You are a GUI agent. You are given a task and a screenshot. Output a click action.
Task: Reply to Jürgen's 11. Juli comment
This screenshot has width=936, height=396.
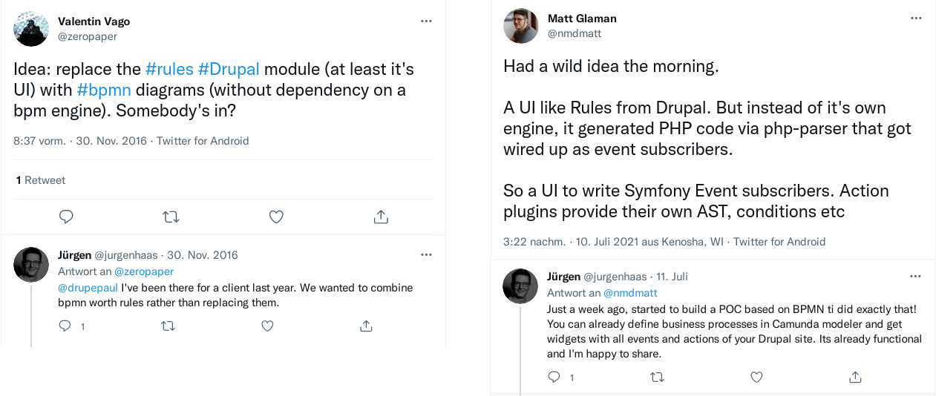pos(554,377)
